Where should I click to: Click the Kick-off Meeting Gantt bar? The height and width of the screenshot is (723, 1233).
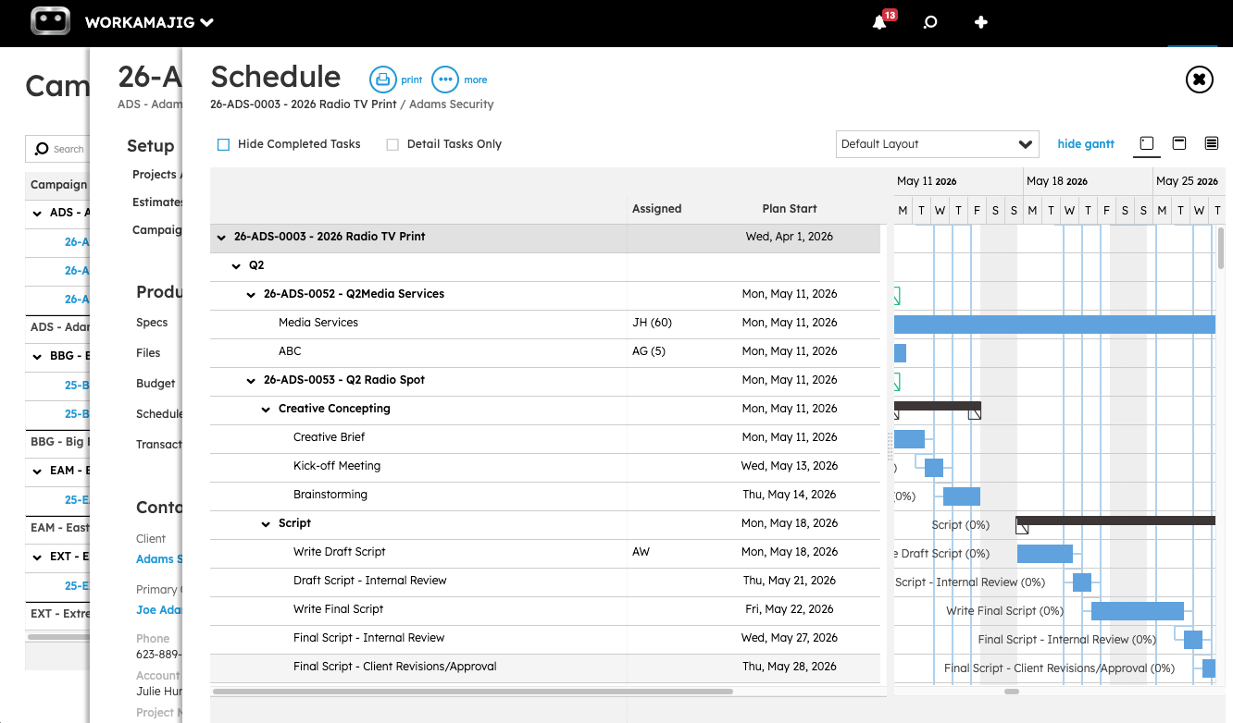point(934,468)
